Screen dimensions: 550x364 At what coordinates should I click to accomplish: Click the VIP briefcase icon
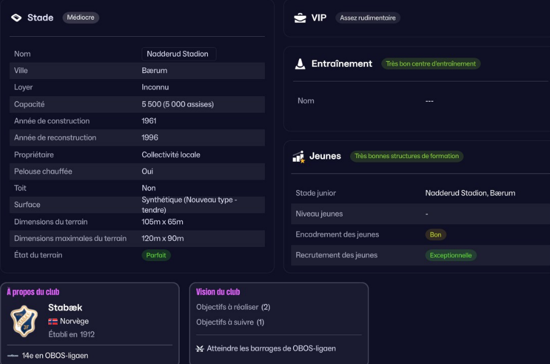point(300,18)
